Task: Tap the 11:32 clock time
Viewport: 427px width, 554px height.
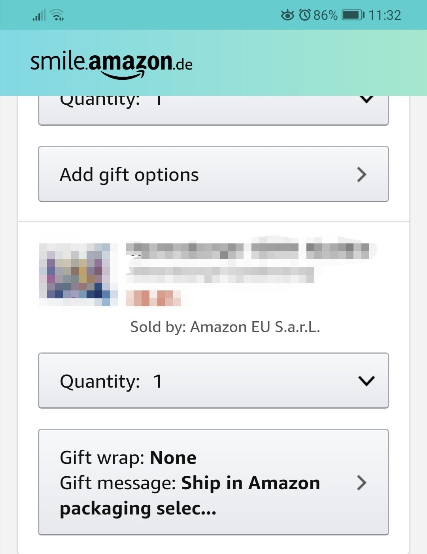Action: 385,15
